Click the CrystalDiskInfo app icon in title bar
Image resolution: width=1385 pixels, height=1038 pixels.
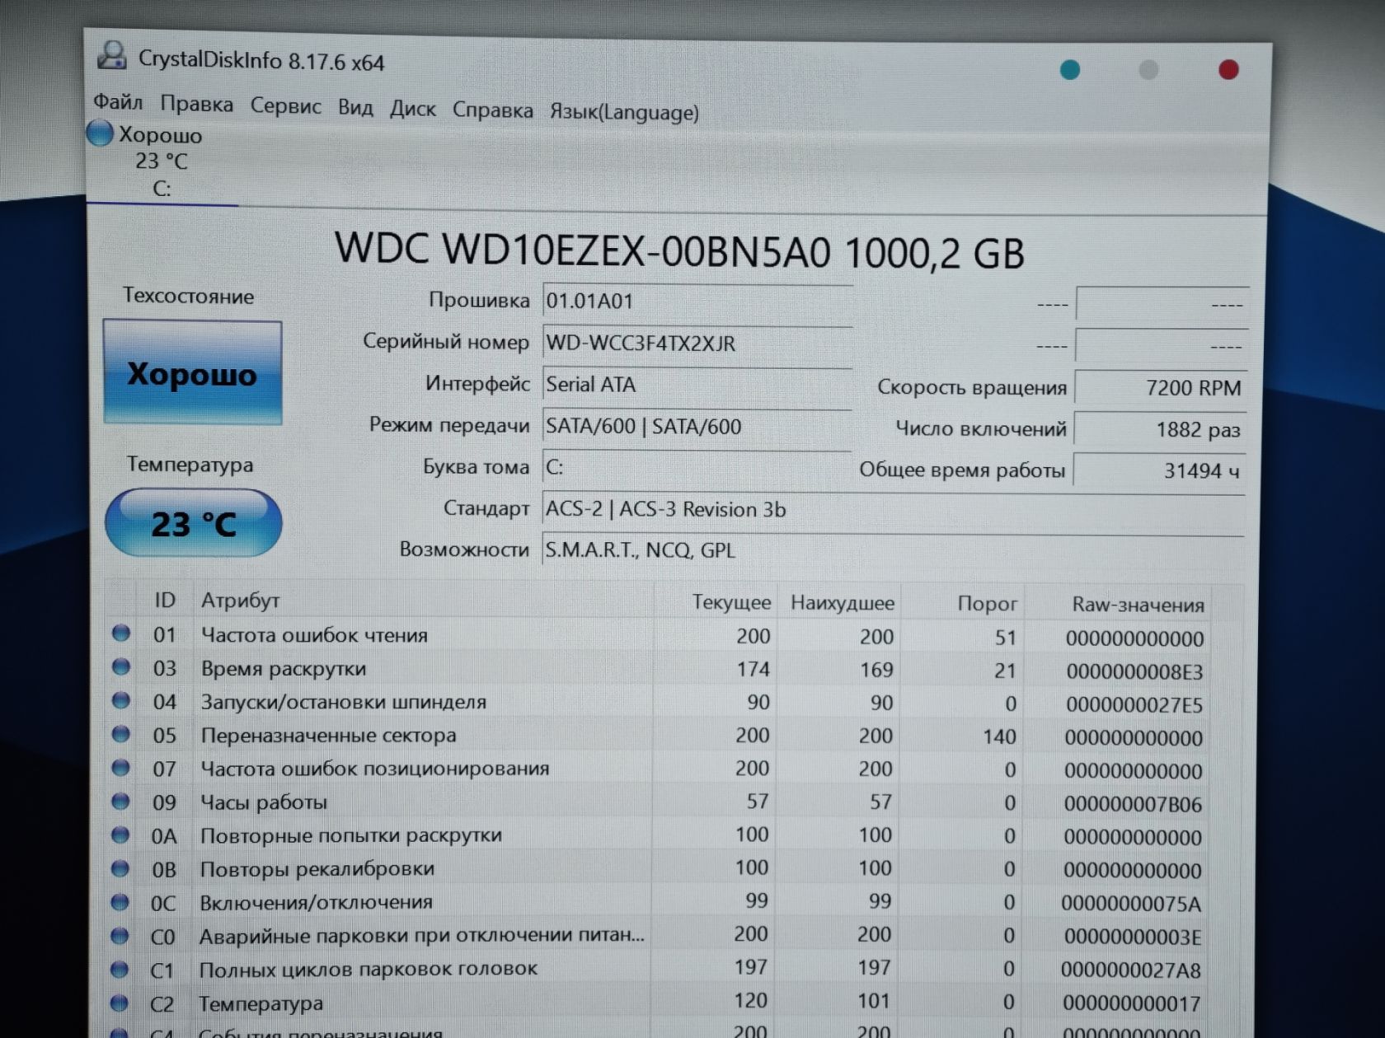click(111, 56)
